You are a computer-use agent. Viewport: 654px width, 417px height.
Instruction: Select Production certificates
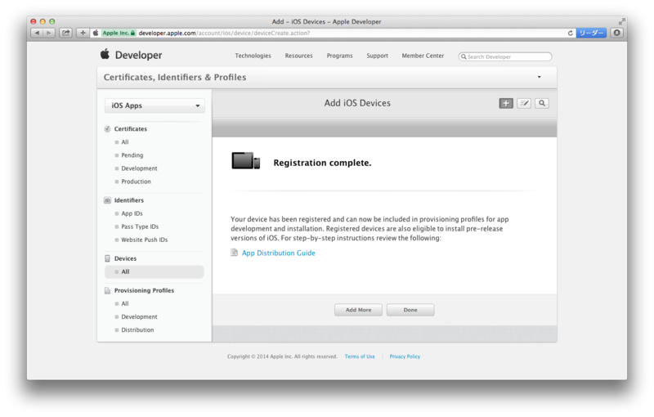tap(136, 182)
